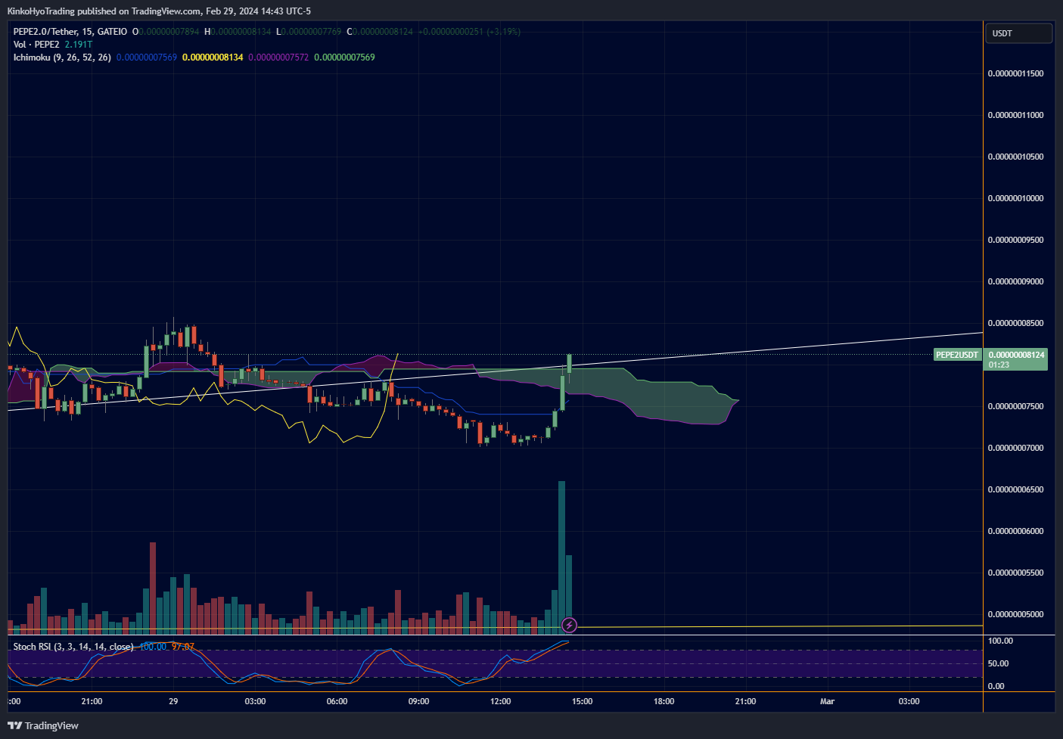Select the Vol · PEPE2 indicator legend
Image resolution: width=1063 pixels, height=739 pixels.
(x=36, y=45)
